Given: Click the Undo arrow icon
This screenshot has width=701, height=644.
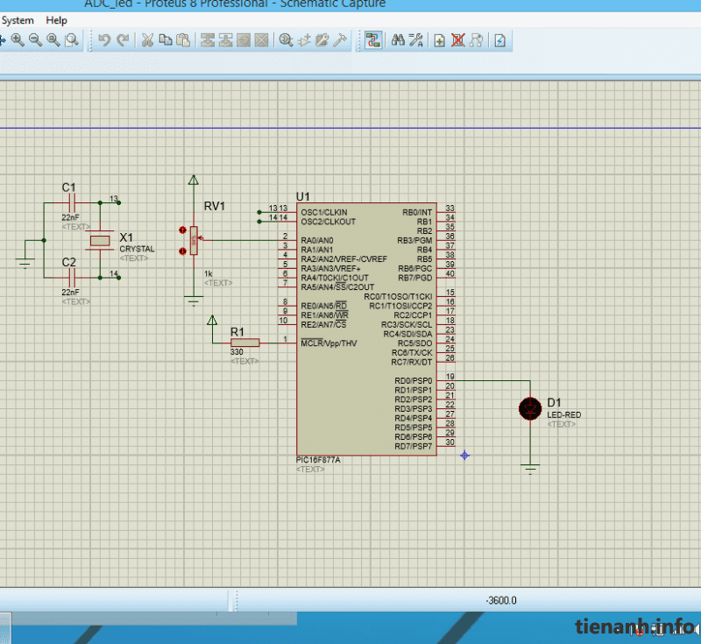Looking at the screenshot, I should tap(104, 39).
